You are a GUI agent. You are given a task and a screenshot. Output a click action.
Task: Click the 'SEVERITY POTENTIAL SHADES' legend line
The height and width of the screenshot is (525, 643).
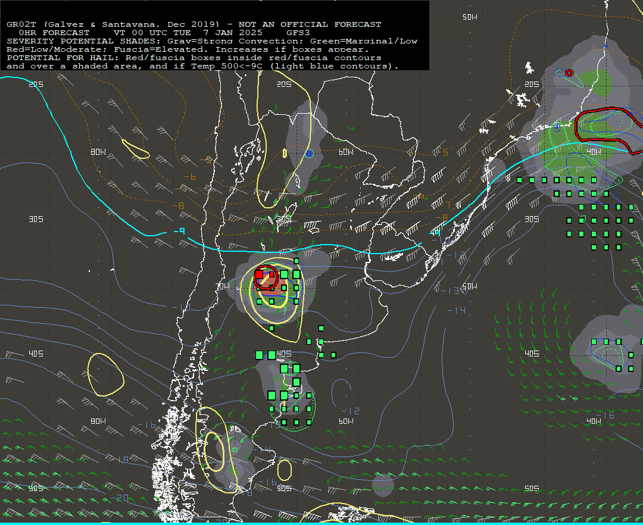tap(211, 41)
